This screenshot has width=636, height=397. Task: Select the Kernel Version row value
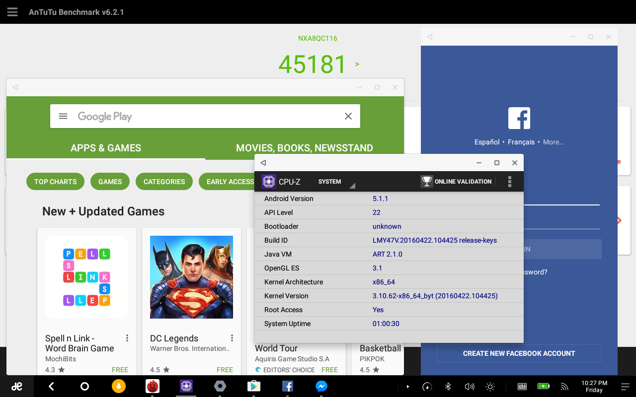(x=435, y=296)
